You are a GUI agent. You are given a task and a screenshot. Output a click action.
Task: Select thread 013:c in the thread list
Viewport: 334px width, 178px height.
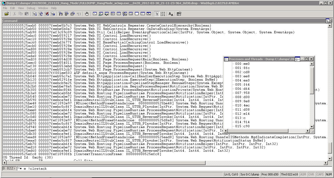(x=241, y=118)
